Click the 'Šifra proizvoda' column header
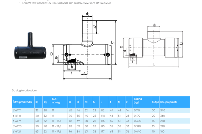The image size is (202, 134). [x=23, y=102]
